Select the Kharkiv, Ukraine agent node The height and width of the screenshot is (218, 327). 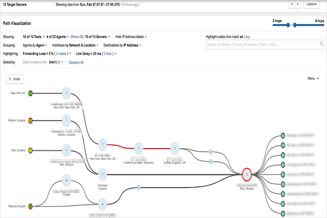30,121
